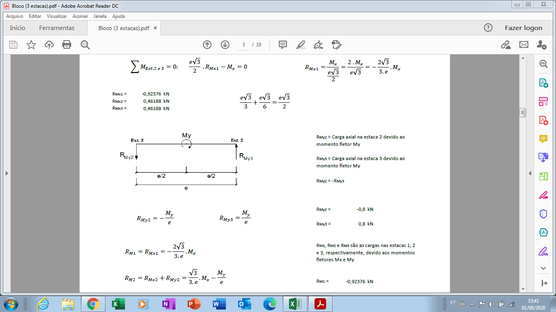Open the red Create PDF tool

543,120
